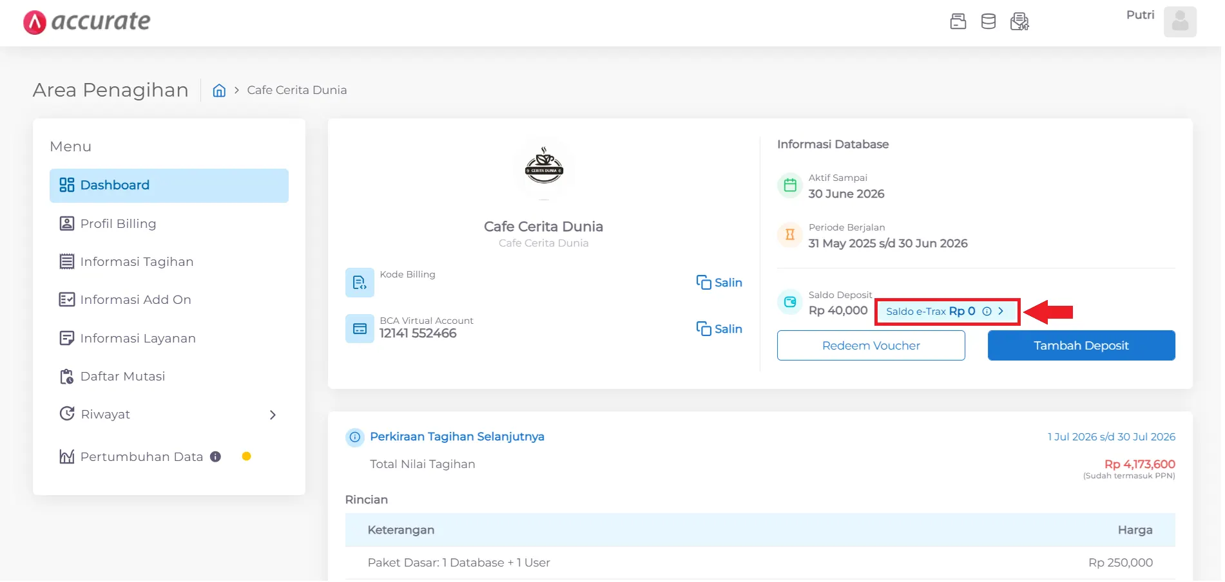
Task: Open Profil Billing menu item
Action: tap(118, 224)
